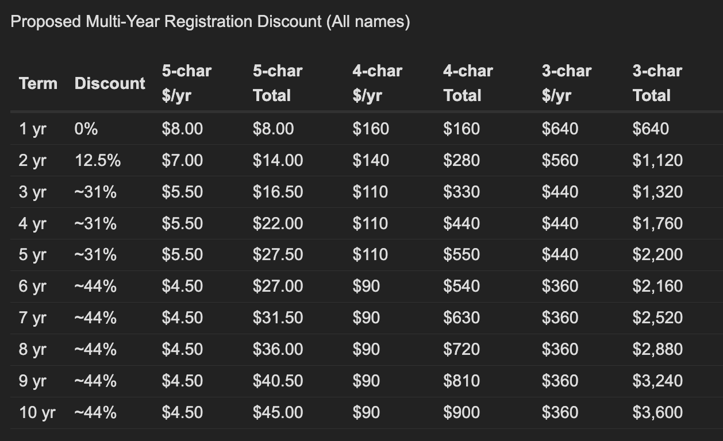Click the $3,600 total cell

pos(657,412)
